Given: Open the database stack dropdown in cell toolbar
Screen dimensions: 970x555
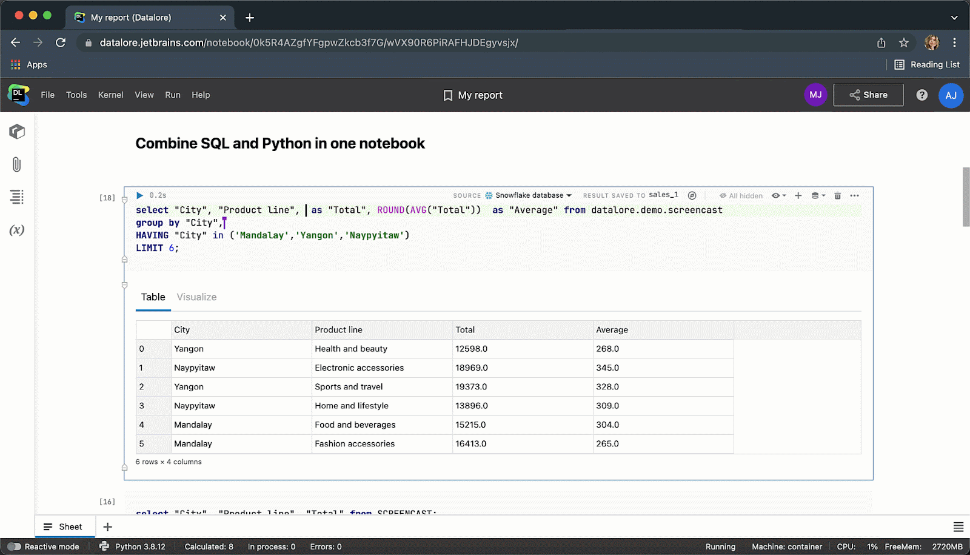Looking at the screenshot, I should click(818, 195).
